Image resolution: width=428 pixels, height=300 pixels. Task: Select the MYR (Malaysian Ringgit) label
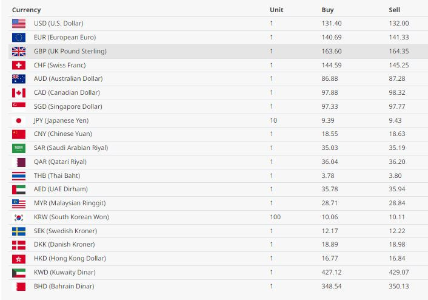[70, 203]
